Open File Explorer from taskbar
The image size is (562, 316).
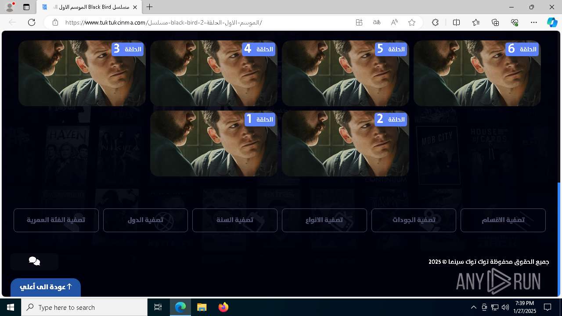202,307
